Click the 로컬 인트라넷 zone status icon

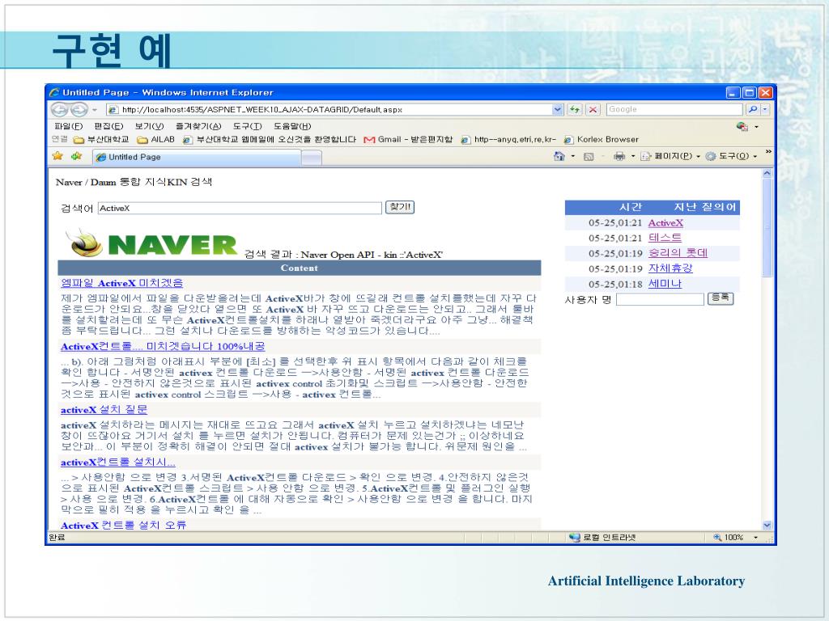[x=574, y=538]
